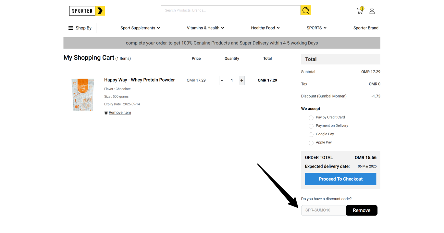Click the Discount -1.73 value
This screenshot has height=233, width=444.
tap(376, 96)
